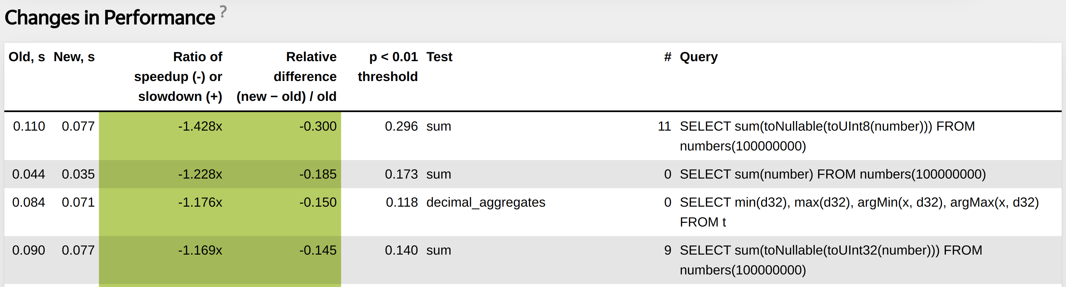
Task: Click the 'Test' column header
Action: tap(439, 57)
